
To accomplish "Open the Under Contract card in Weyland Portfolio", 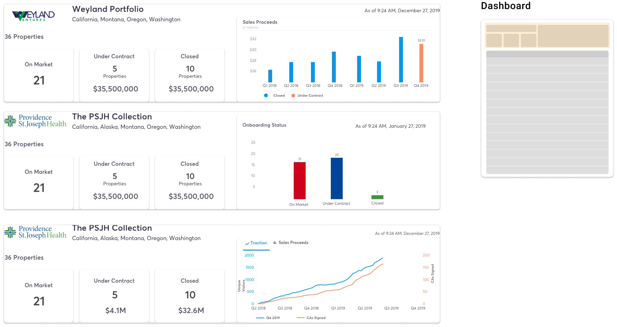I will [x=114, y=75].
